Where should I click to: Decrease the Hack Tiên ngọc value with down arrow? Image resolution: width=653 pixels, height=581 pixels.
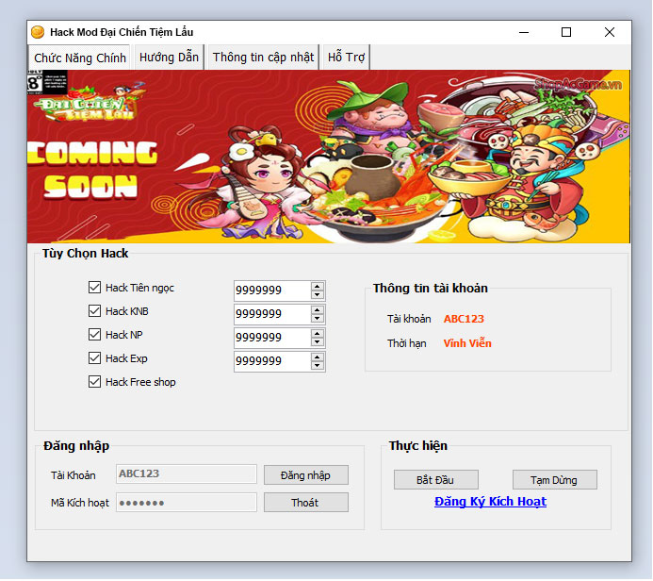[x=318, y=294]
